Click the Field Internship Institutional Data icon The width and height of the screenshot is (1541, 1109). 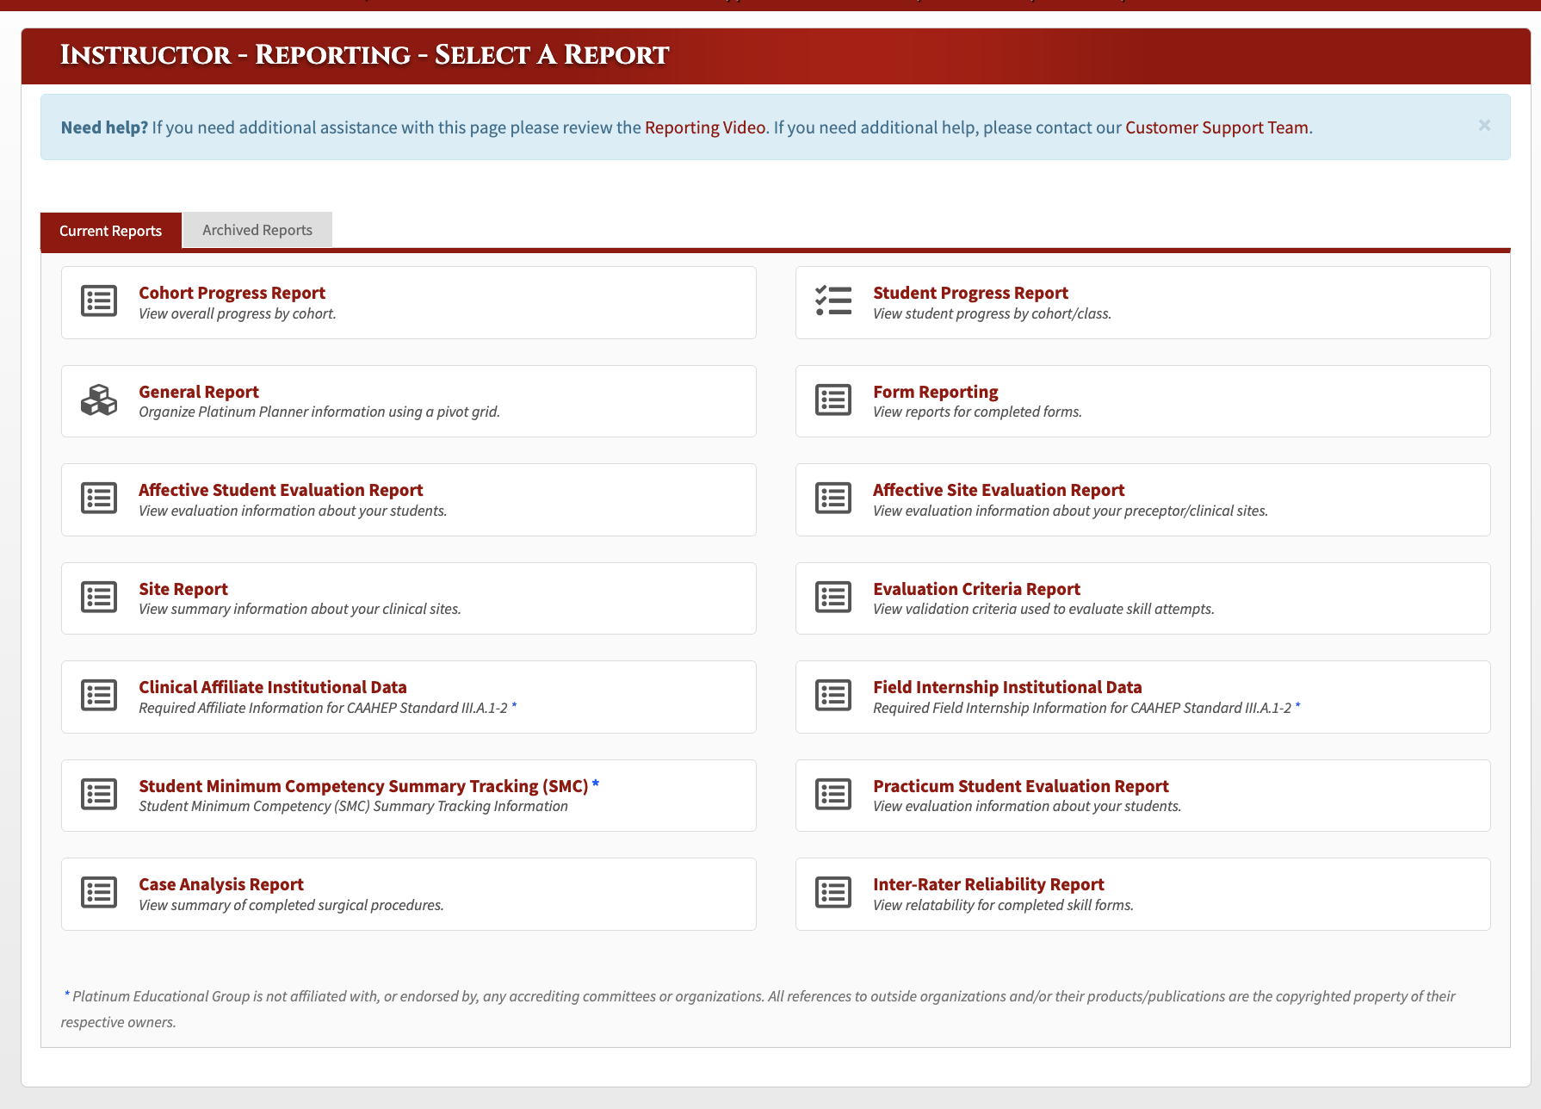(833, 696)
